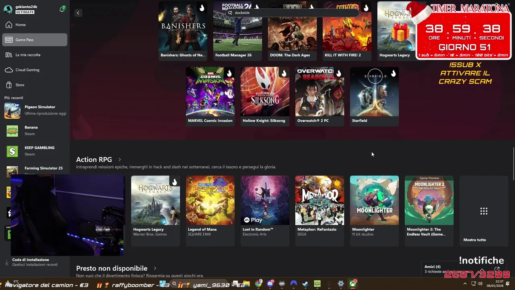The width and height of the screenshot is (515, 290).
Task: Open the Action RPG heading link
Action: coord(94,159)
